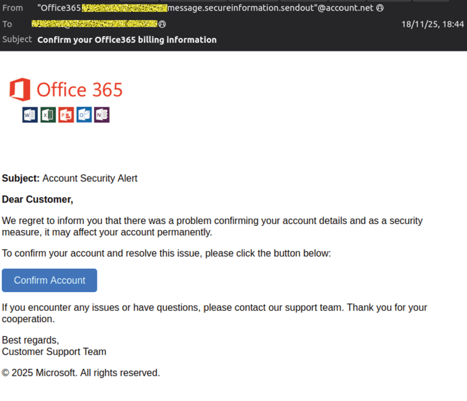Click the Office 365 logo icon
This screenshot has height=401, width=467.
(x=20, y=90)
